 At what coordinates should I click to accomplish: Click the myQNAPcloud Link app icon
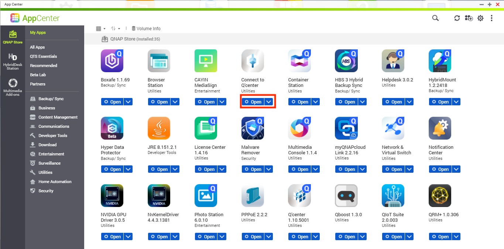tap(346, 128)
